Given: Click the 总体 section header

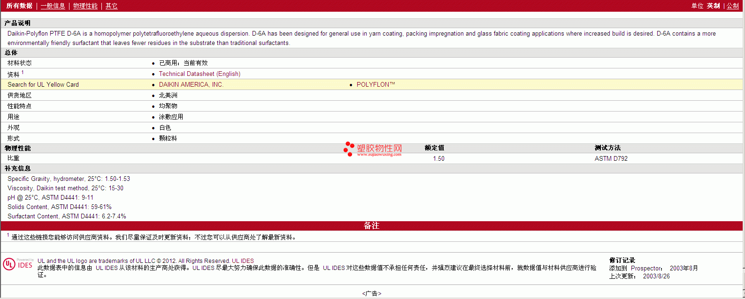Looking at the screenshot, I should (11, 53).
